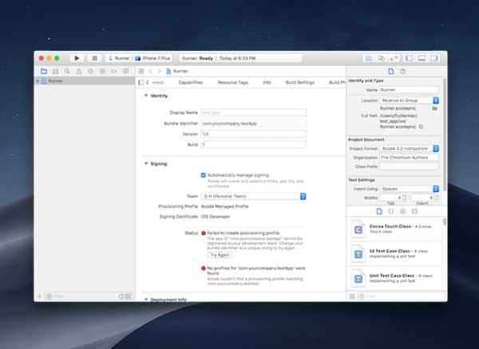This screenshot has height=349, width=479.
Task: Open the Breakpoint navigator
Action: click(x=113, y=72)
